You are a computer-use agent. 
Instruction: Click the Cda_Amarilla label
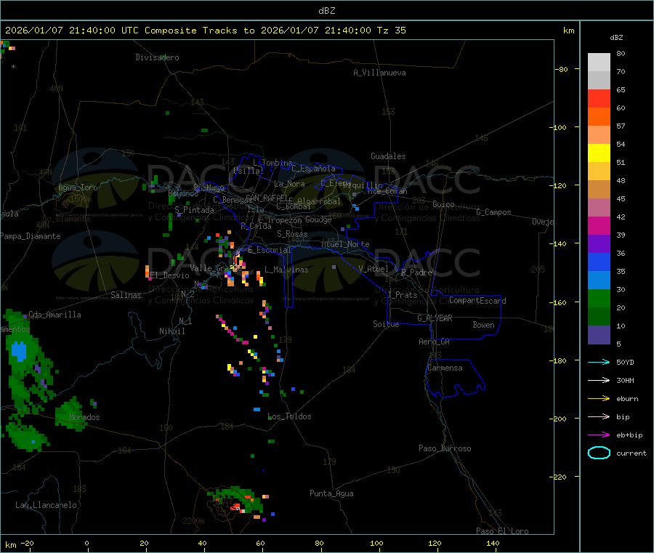(54, 315)
